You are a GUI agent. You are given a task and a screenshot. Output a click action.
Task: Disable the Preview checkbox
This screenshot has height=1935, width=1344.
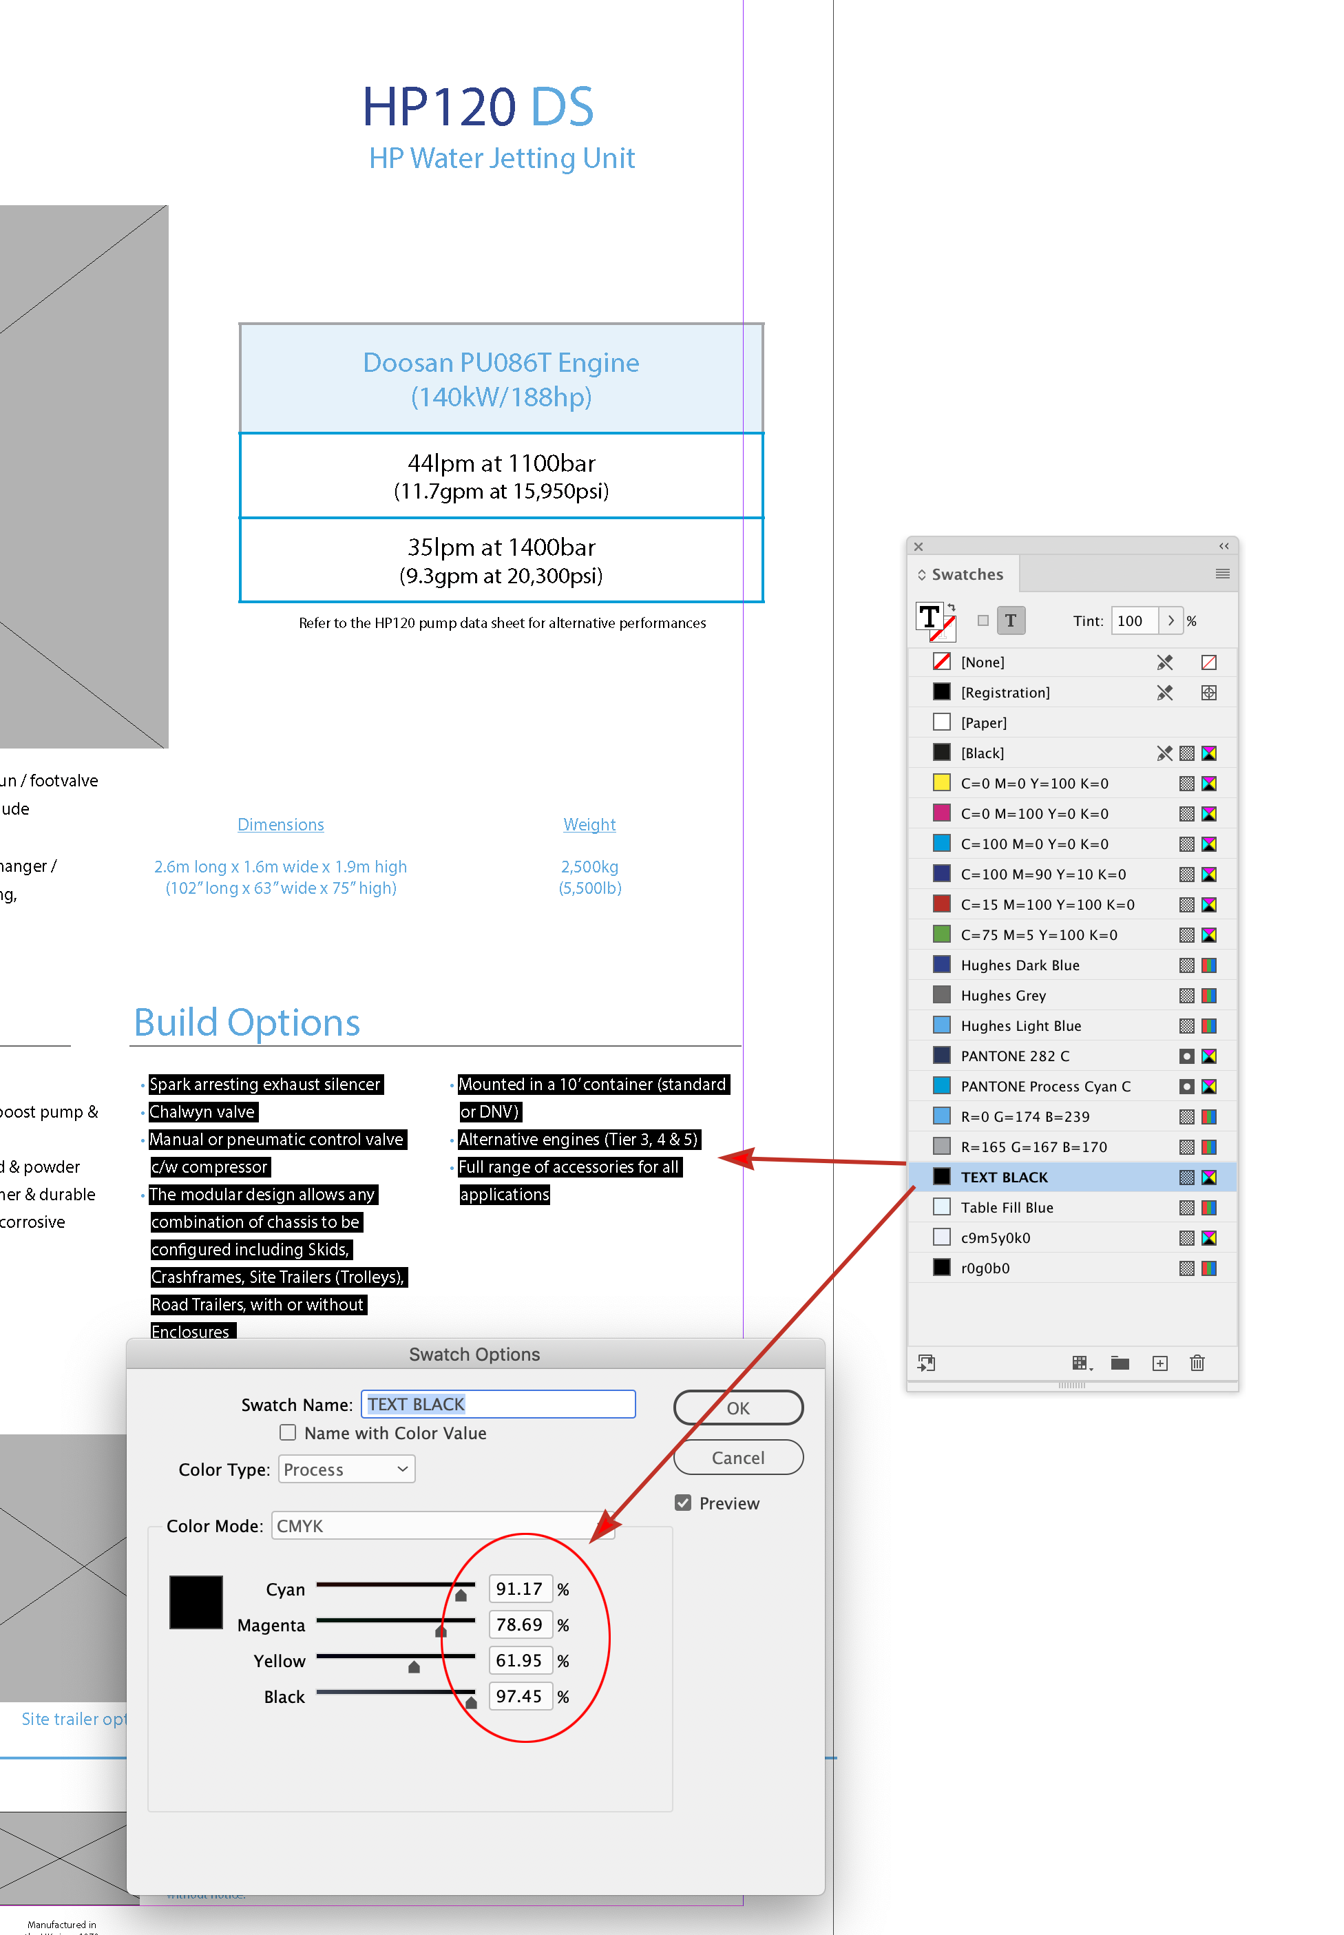pyautogui.click(x=682, y=1502)
